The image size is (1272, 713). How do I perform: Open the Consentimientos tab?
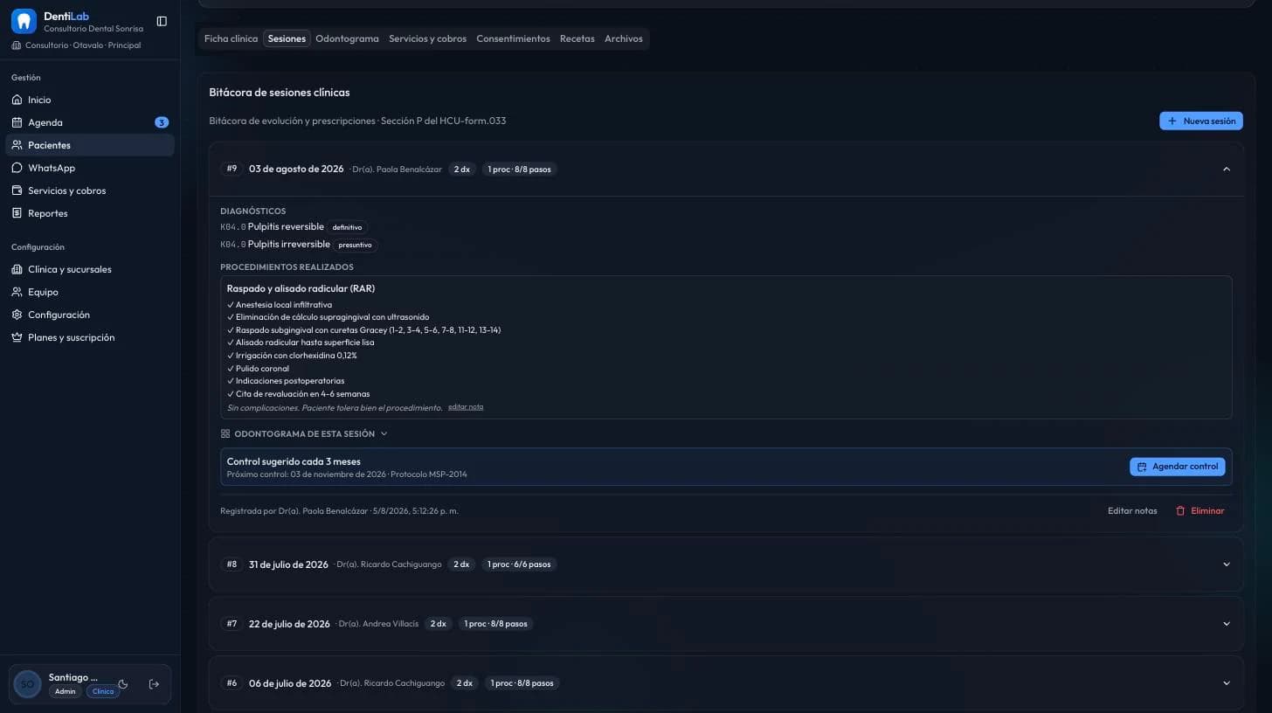tap(513, 38)
